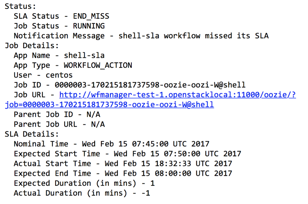Click the Job Details heading

pyautogui.click(x=32, y=46)
